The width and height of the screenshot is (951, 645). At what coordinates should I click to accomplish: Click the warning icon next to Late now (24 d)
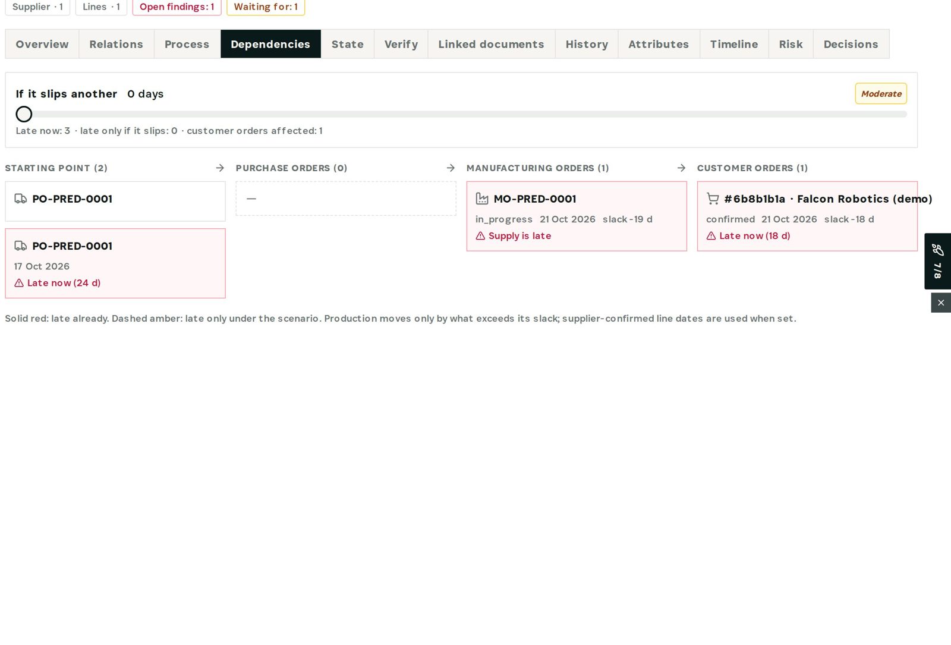(x=19, y=283)
